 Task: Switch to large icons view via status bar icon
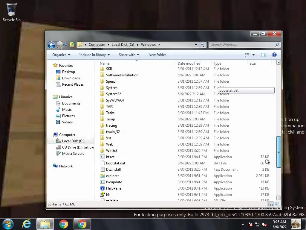pyautogui.click(x=277, y=204)
